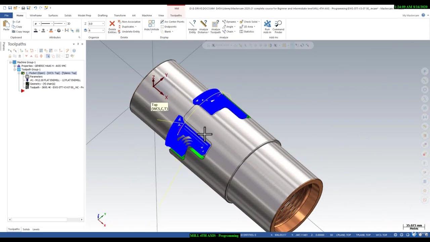The width and height of the screenshot is (430, 242).
Task: Toggle the only-display-selected toolpaths button
Action: pyautogui.click(x=48, y=56)
